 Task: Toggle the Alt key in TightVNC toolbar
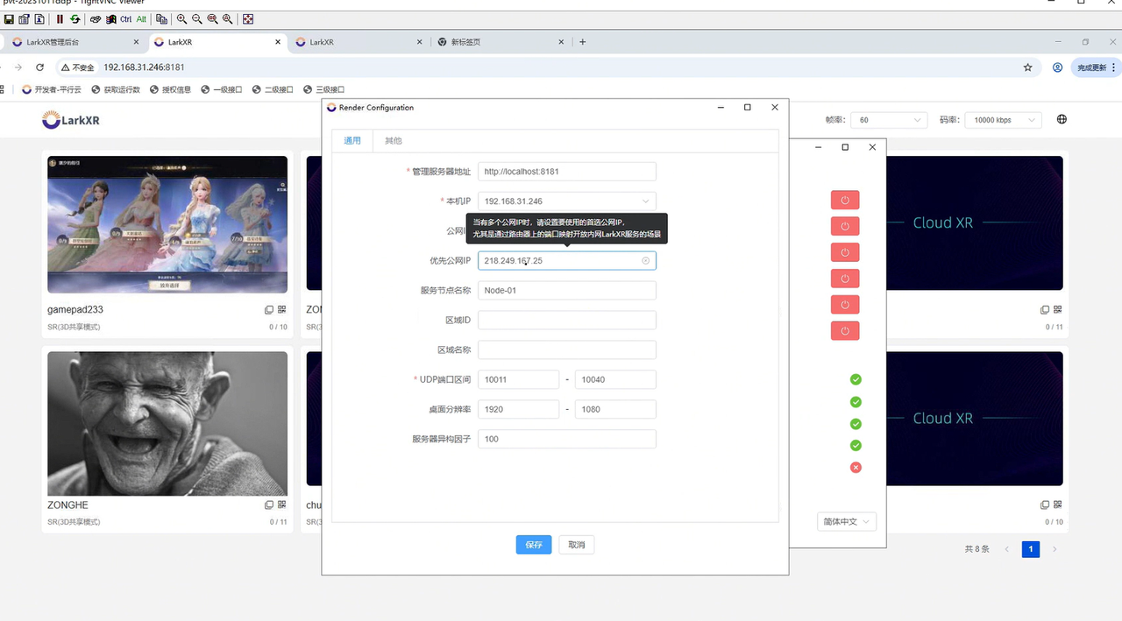tap(141, 18)
